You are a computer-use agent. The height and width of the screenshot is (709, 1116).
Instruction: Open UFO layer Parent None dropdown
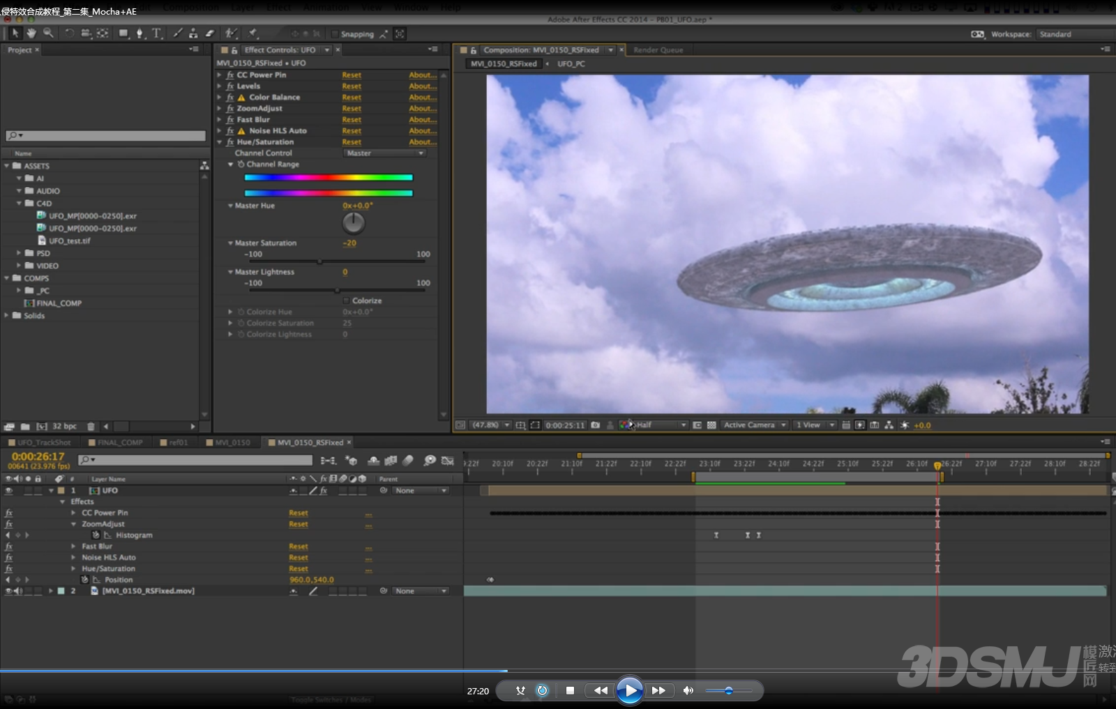tap(421, 491)
